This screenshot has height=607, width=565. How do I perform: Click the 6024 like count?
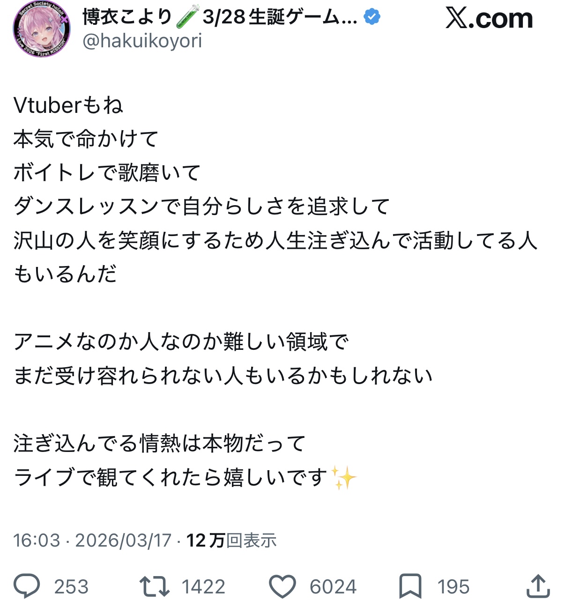[x=333, y=586]
